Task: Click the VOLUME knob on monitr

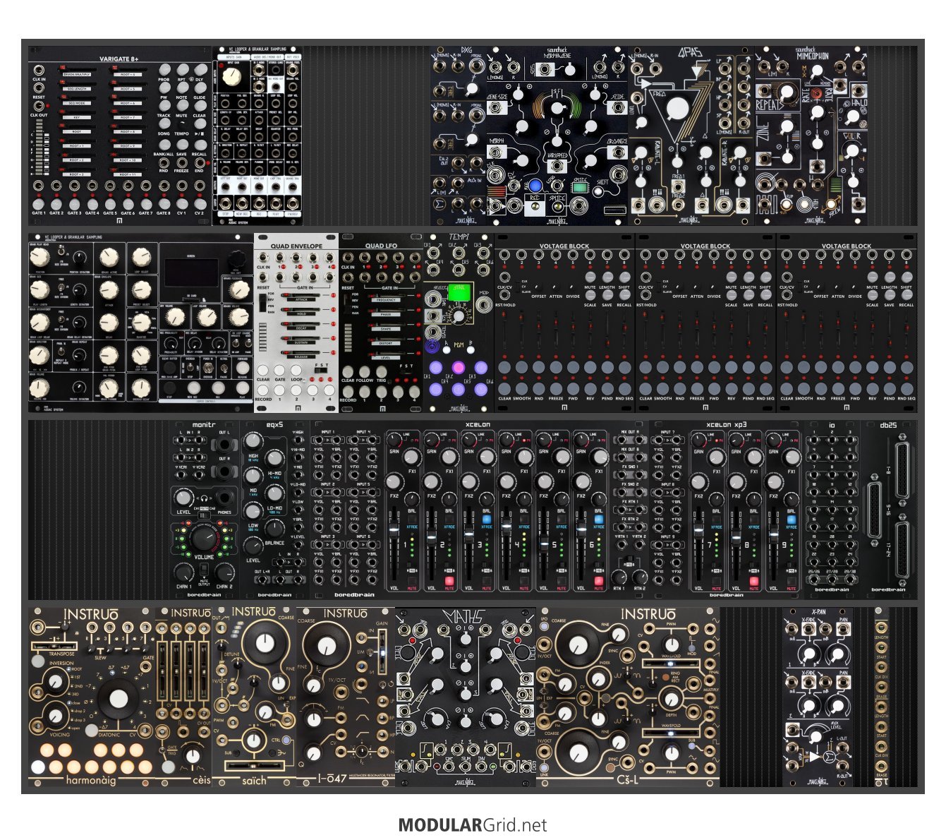Action: pos(204,539)
